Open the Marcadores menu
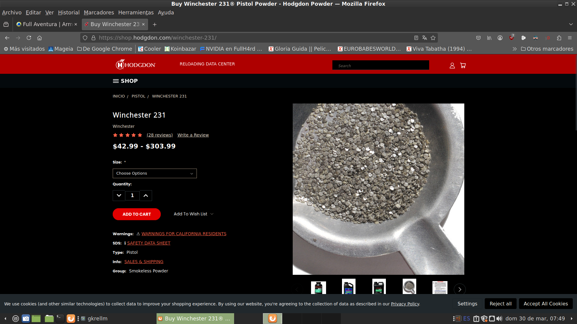 point(99,13)
